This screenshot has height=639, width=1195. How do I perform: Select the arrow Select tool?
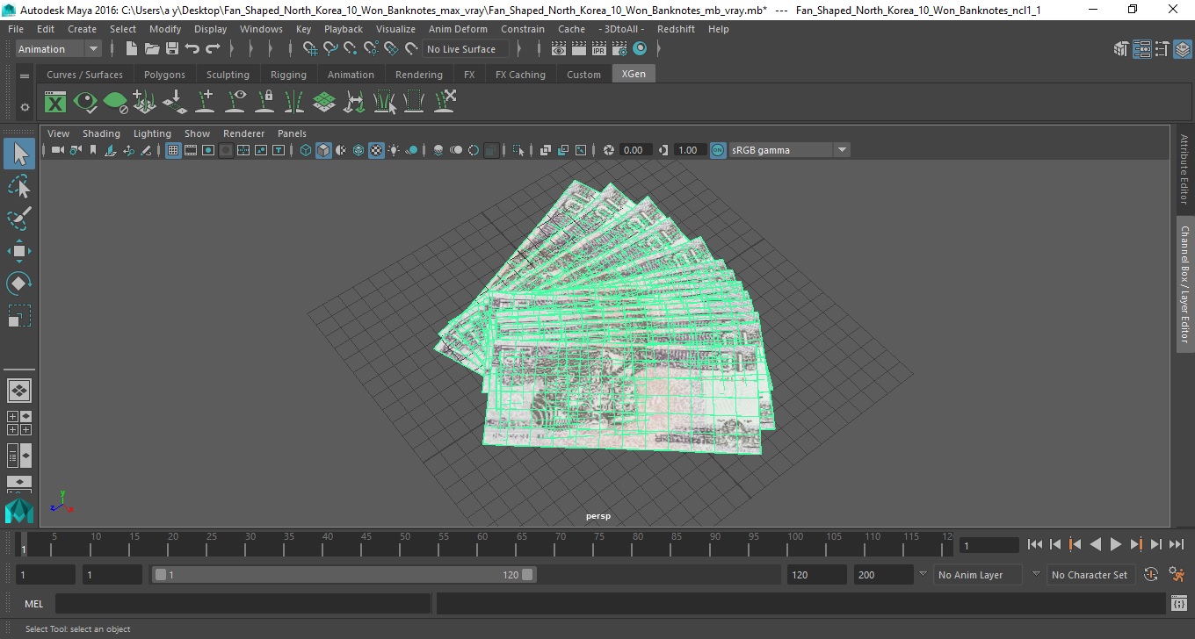click(x=19, y=154)
